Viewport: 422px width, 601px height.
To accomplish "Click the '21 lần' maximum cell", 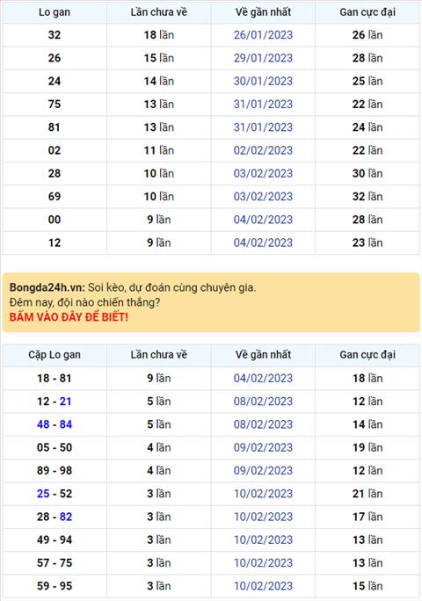I will [x=367, y=494].
